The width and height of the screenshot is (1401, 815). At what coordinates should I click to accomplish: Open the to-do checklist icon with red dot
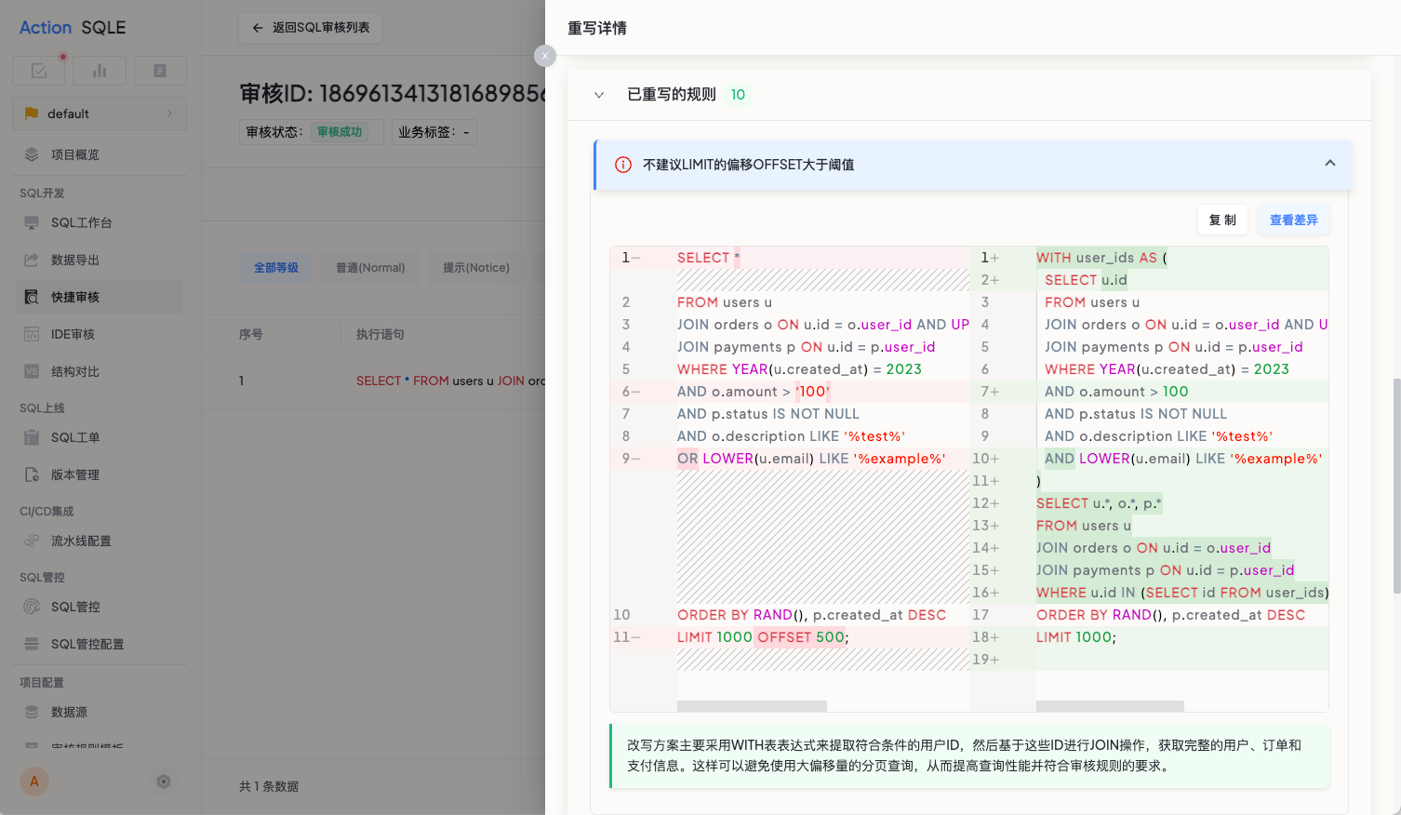(39, 71)
